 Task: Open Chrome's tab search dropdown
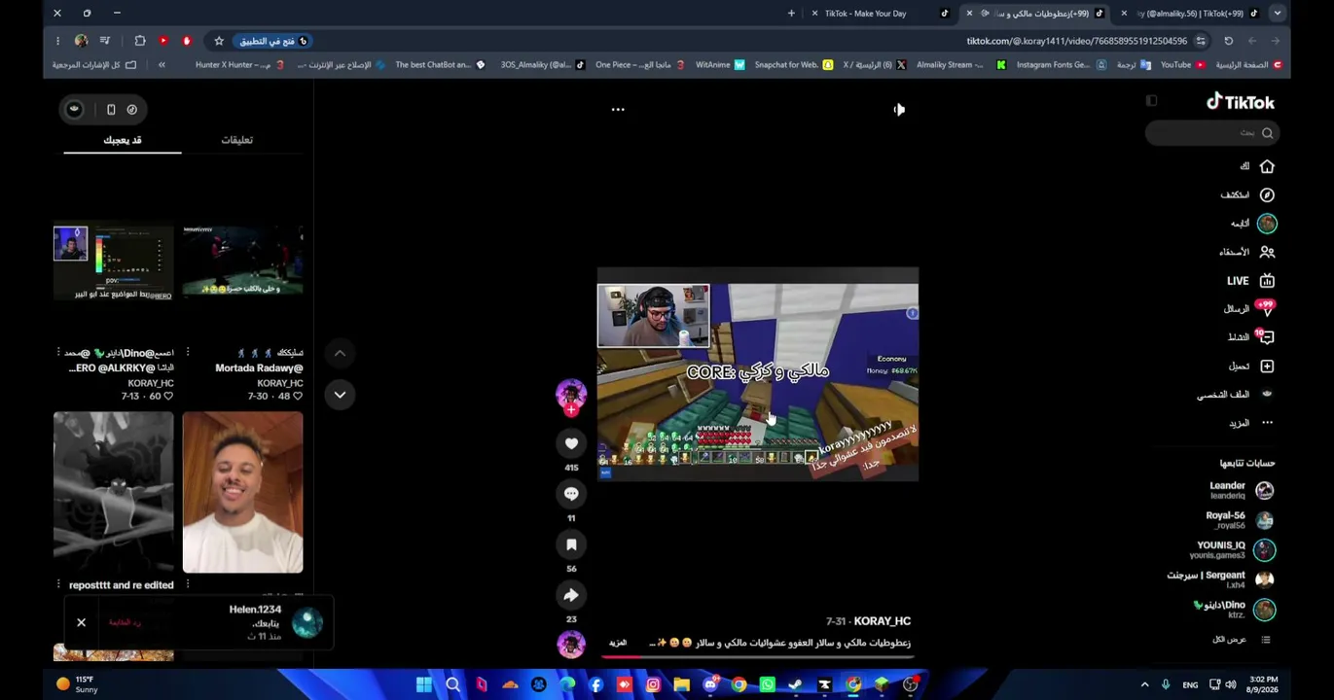click(x=1278, y=14)
